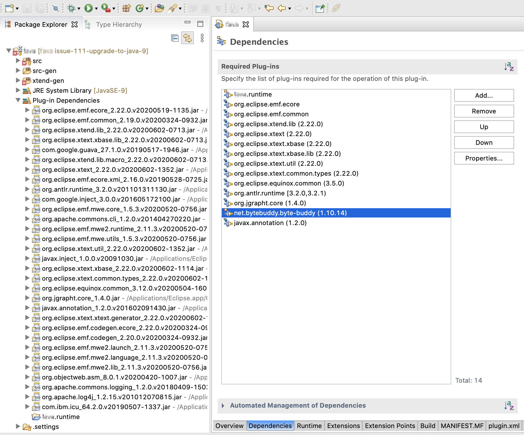Minimize the Package Explorer view
The width and height of the screenshot is (524, 435).
187,22
